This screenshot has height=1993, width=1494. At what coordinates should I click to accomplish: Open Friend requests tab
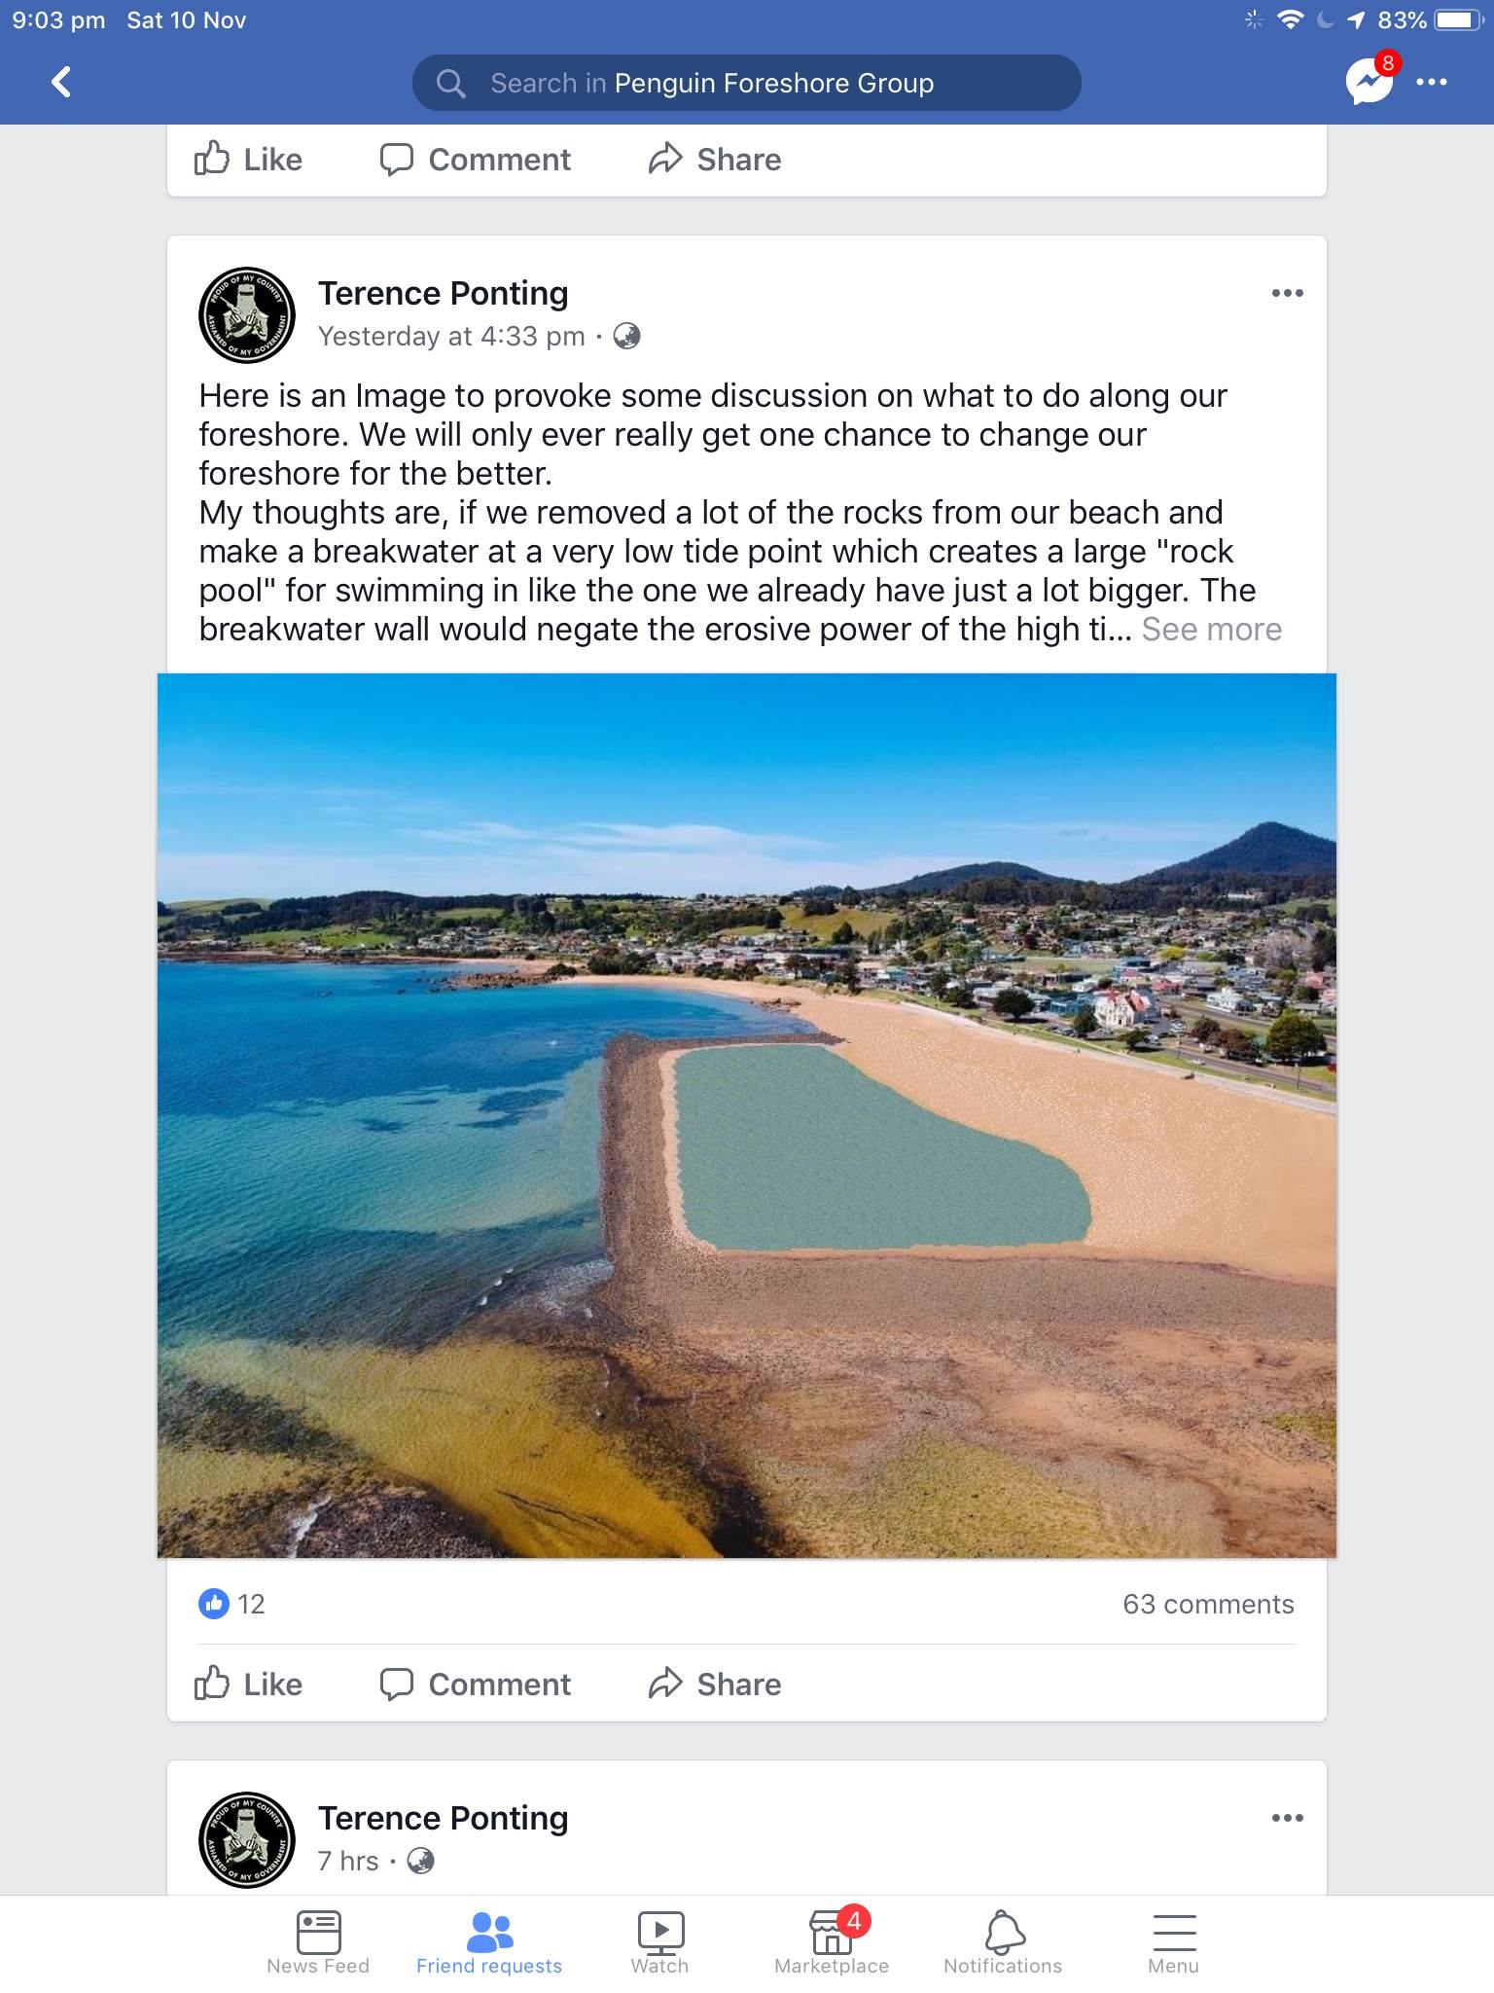489,1942
